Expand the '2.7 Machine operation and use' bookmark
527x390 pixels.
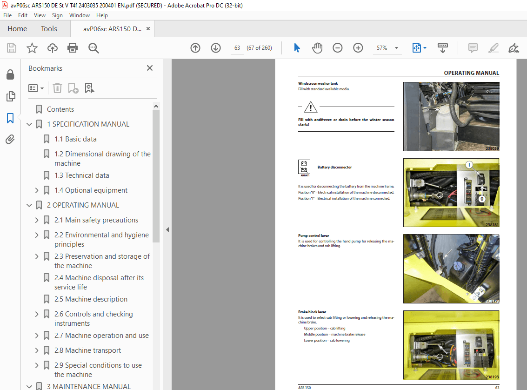pos(36,335)
